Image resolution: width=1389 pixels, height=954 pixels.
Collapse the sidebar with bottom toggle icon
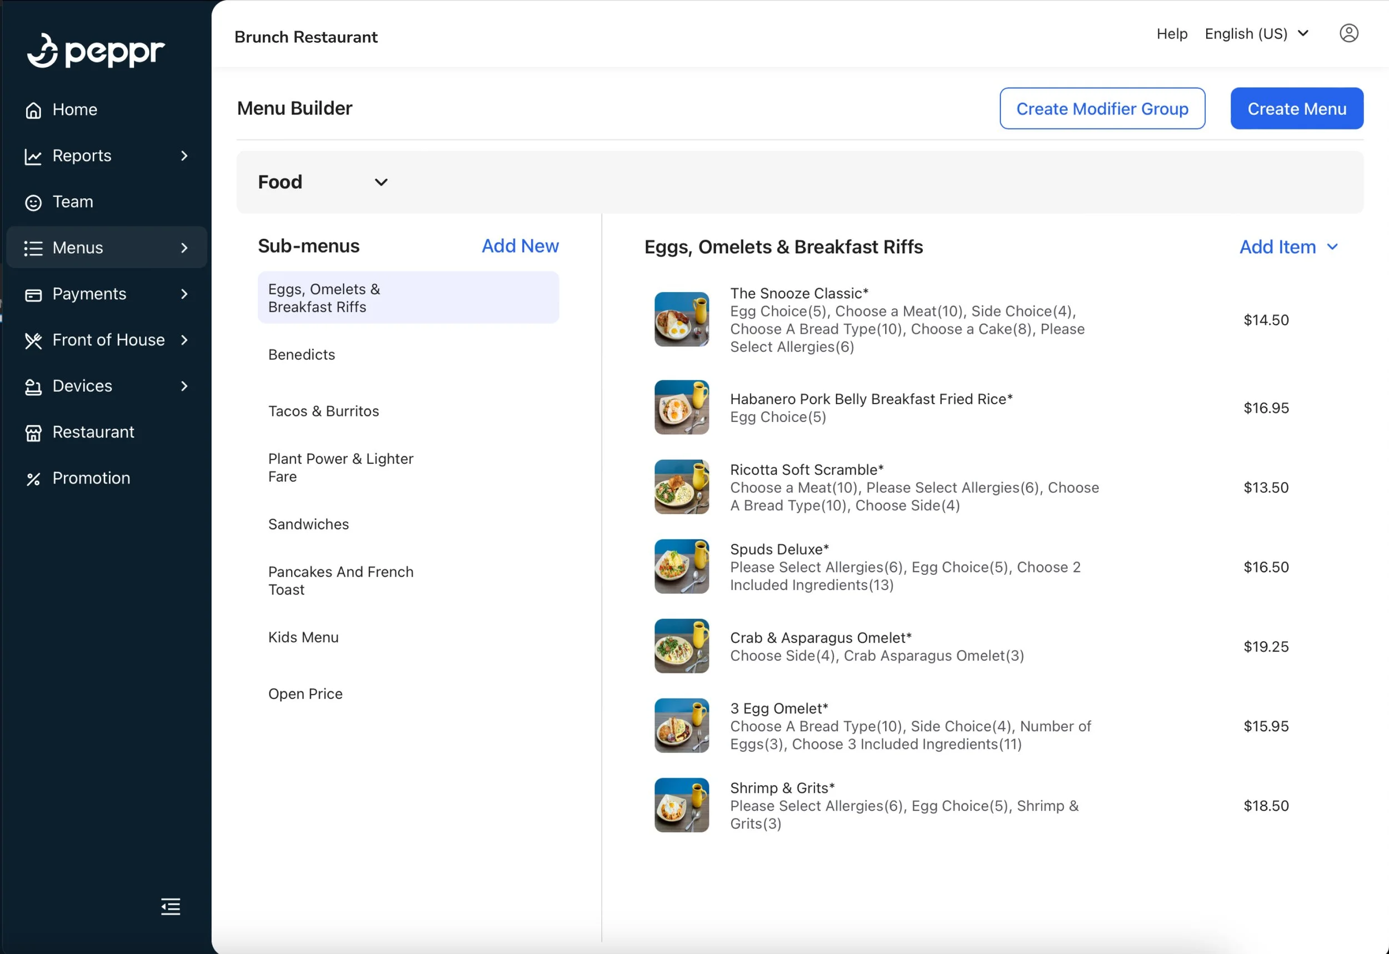(x=171, y=907)
